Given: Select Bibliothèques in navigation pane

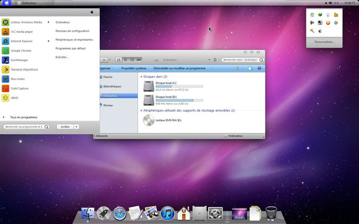Looking at the screenshot, I should [112, 87].
